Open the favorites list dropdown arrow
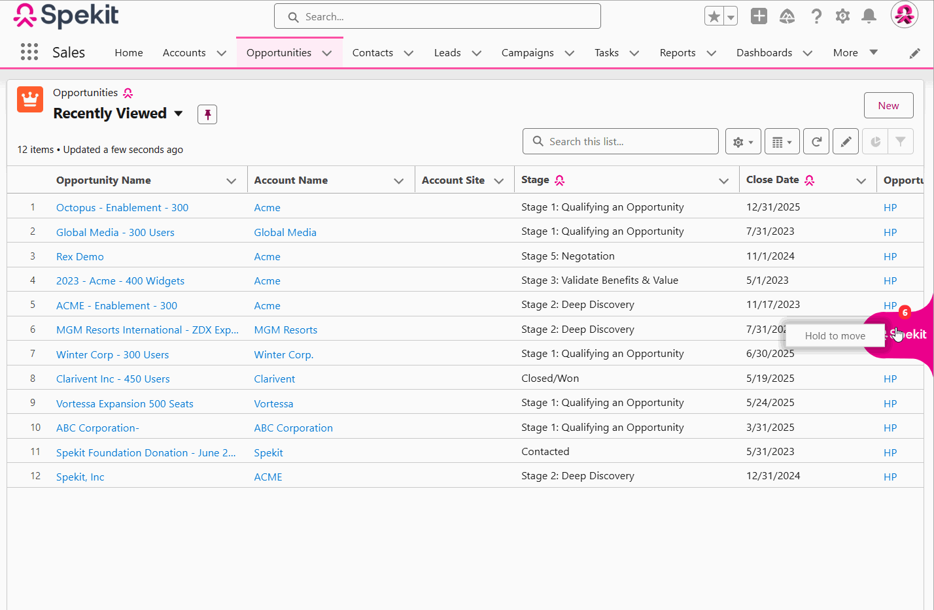Screen dimensions: 934x610 point(731,16)
